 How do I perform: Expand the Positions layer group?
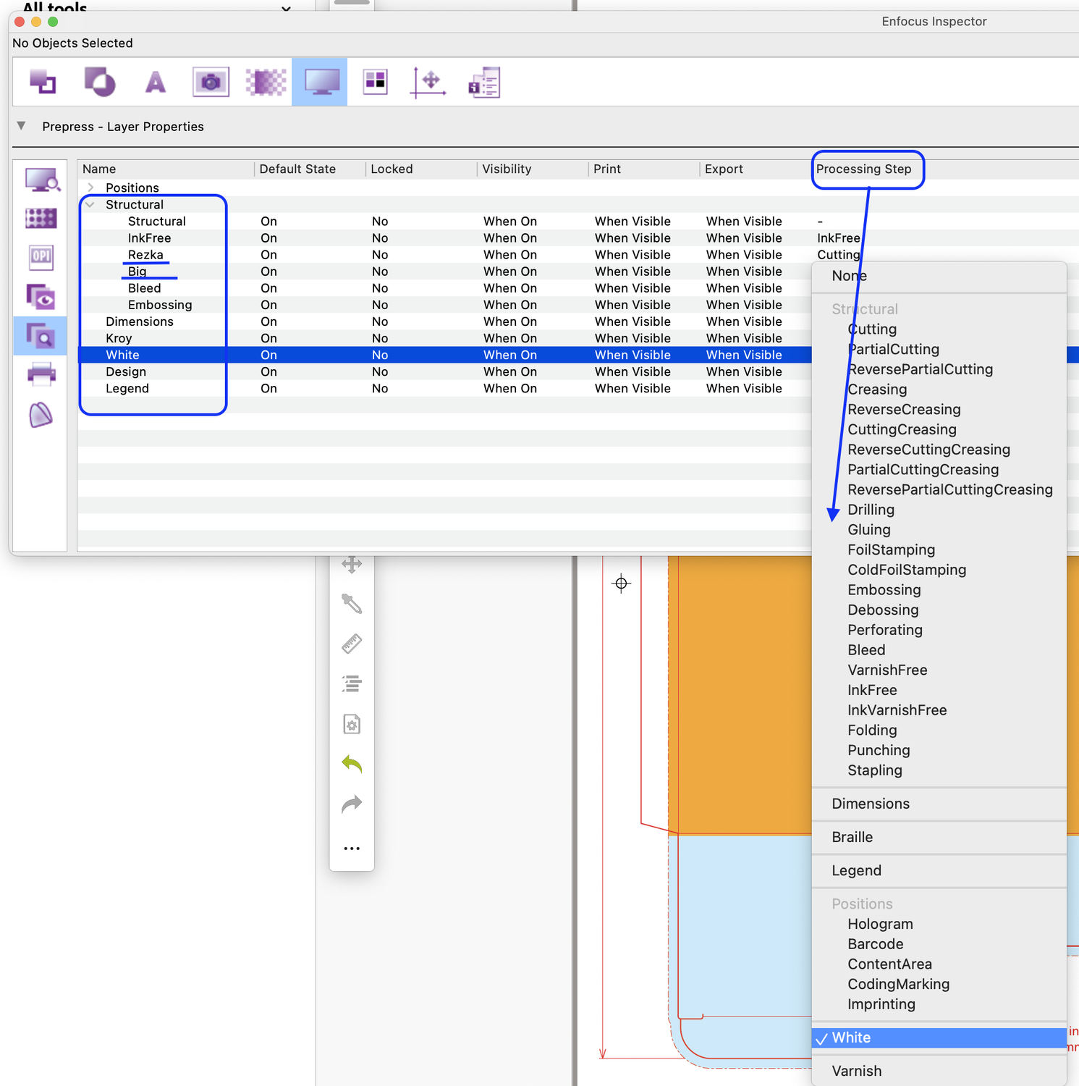point(90,188)
